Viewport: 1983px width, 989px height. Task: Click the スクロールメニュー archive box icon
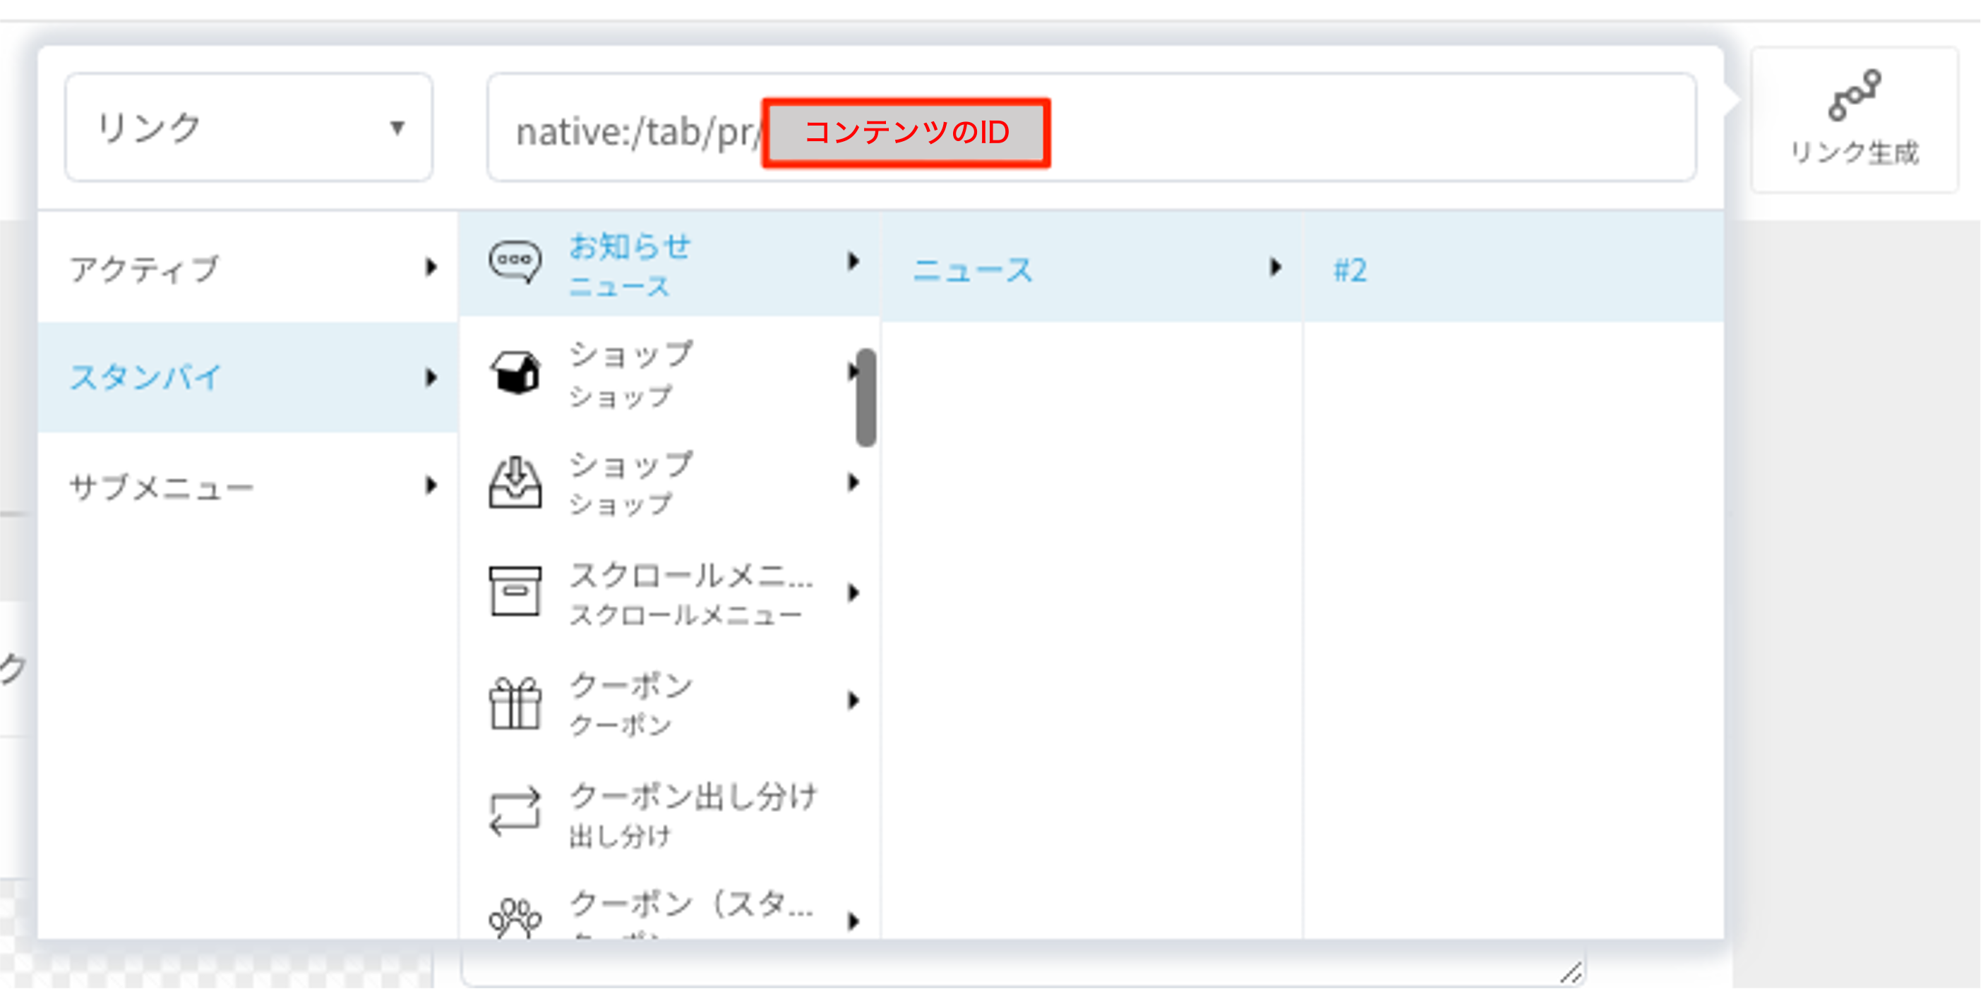click(x=515, y=591)
